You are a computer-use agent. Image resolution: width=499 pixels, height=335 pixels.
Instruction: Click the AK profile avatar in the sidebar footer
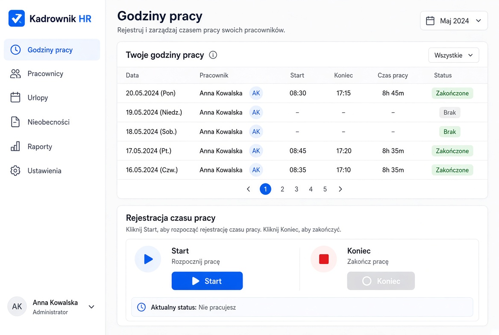(17, 306)
